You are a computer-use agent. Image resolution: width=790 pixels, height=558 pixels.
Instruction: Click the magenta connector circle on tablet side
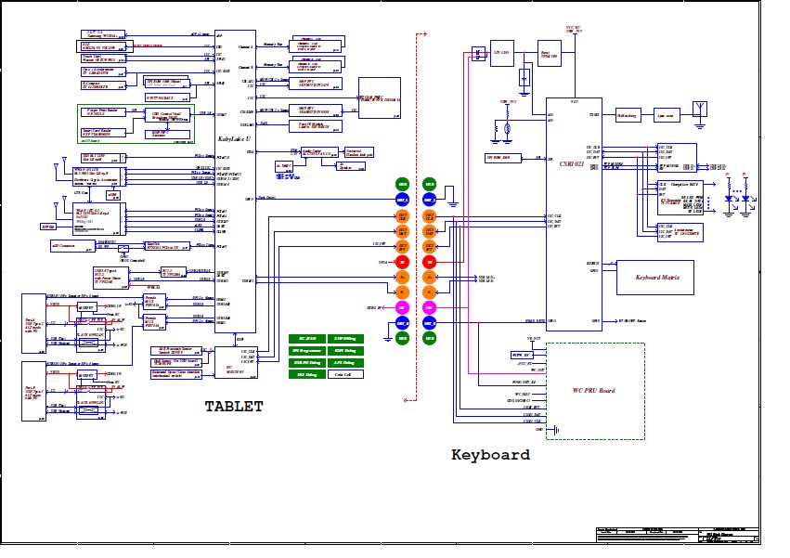click(402, 307)
